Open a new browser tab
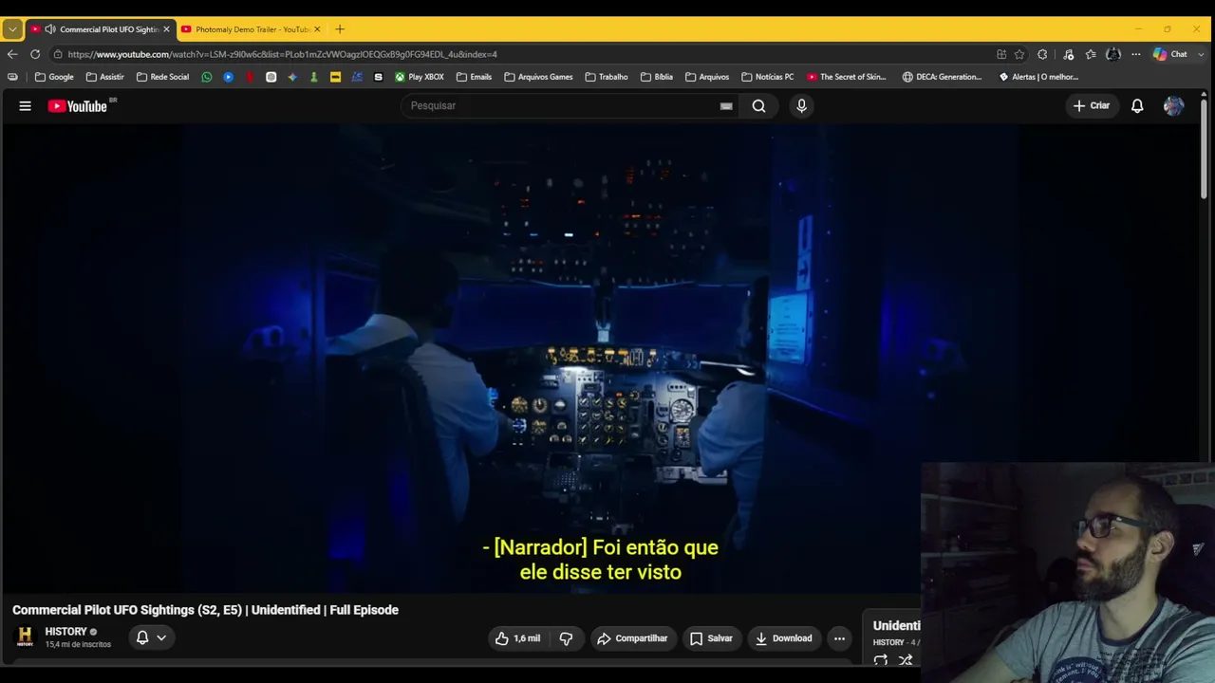This screenshot has width=1215, height=683. [x=340, y=29]
